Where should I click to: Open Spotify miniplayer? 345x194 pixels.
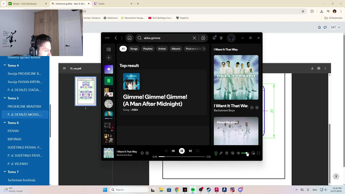[x=253, y=153]
